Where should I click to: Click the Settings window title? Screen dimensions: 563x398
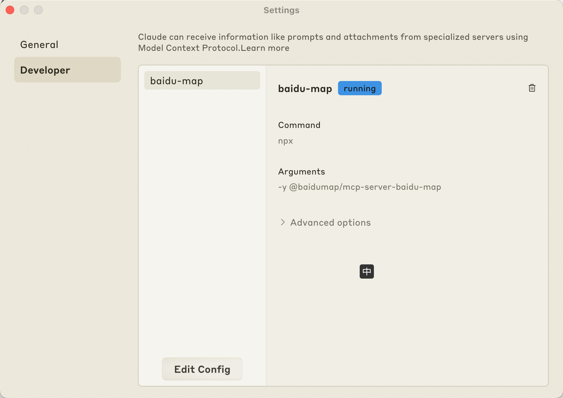(281, 10)
